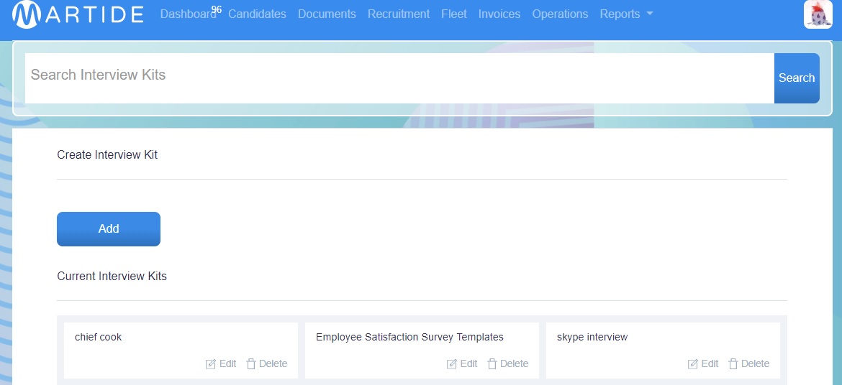Open the user avatar profile menu
The image size is (842, 385).
click(818, 14)
